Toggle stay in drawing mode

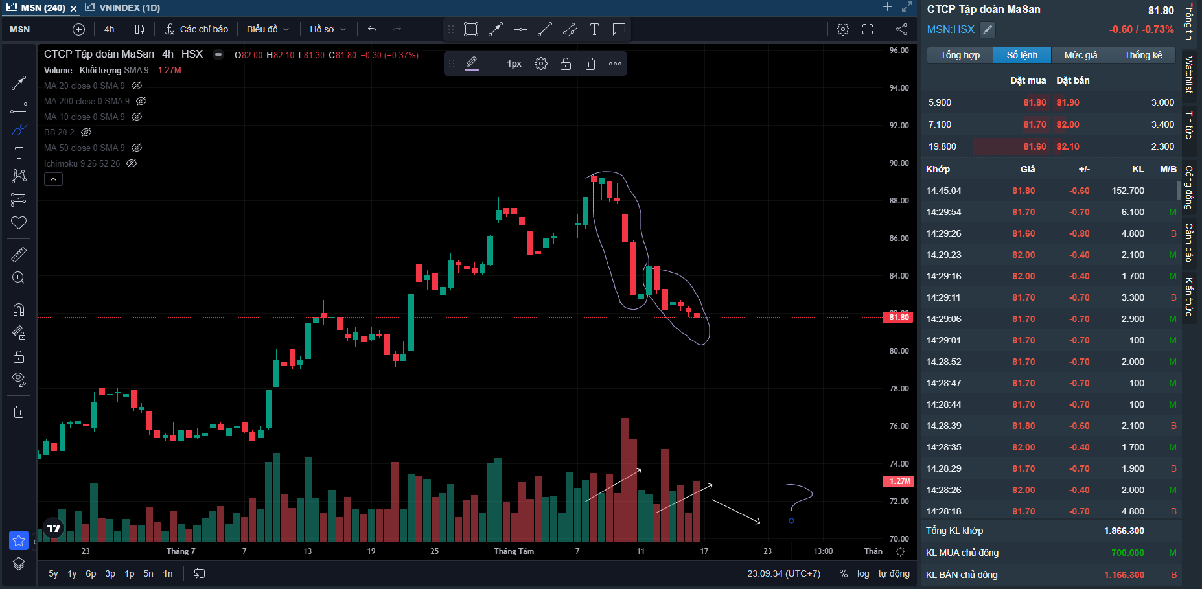(x=19, y=332)
